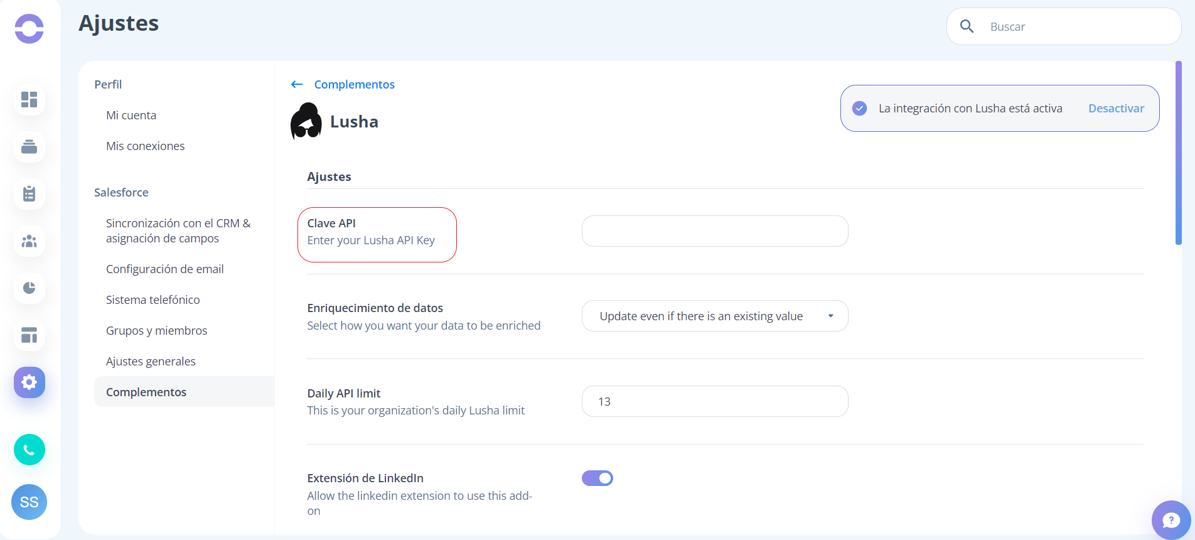This screenshot has height=540, width=1195.
Task: Click the layout template sidebar icon
Action: click(x=29, y=335)
